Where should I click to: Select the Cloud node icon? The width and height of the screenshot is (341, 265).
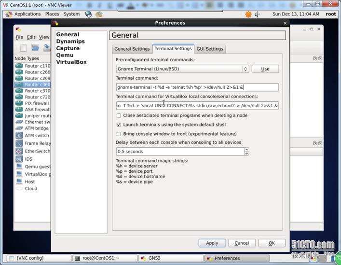[19, 189]
